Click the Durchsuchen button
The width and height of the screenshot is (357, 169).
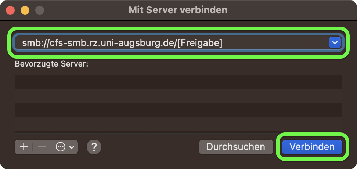236,147
